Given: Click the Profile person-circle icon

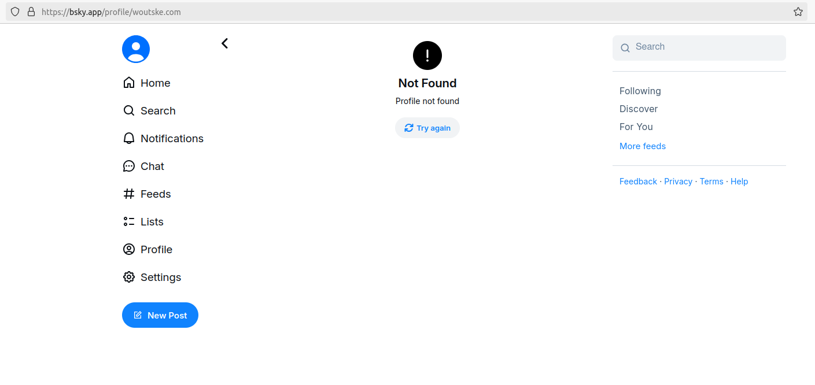Looking at the screenshot, I should click(129, 249).
